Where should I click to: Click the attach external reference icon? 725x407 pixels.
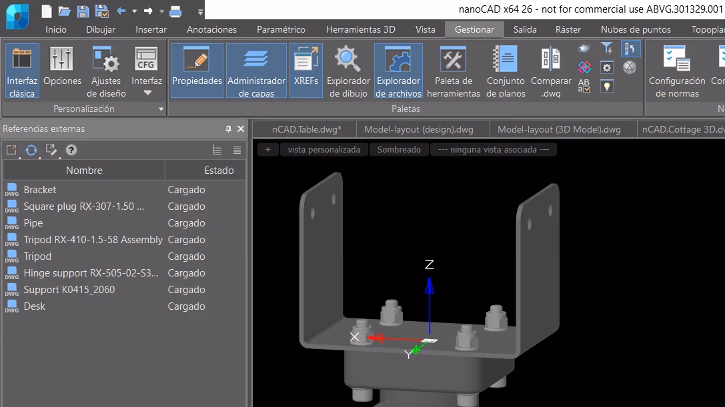point(11,150)
